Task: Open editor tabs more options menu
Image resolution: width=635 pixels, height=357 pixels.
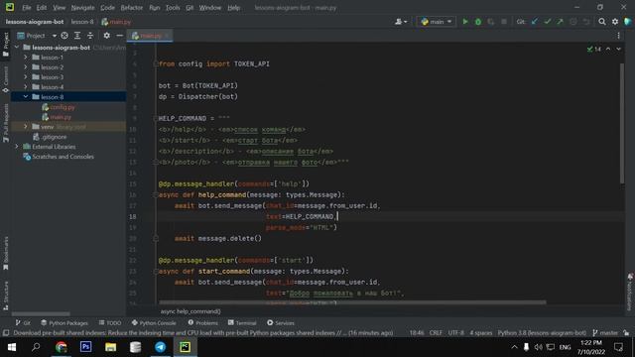Action: pyautogui.click(x=618, y=36)
